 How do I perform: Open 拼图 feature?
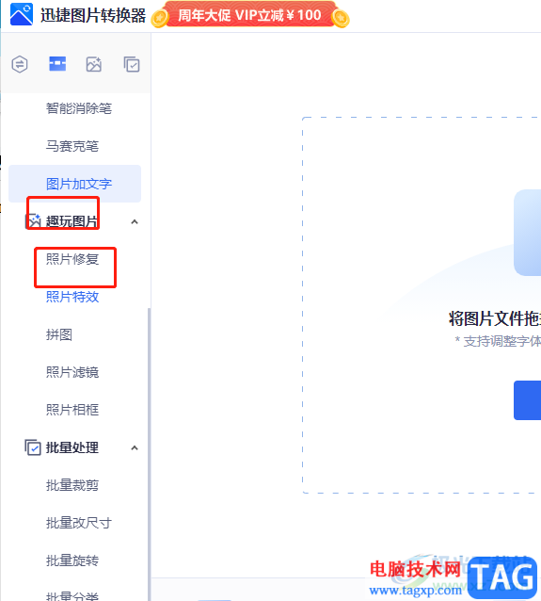click(x=59, y=334)
